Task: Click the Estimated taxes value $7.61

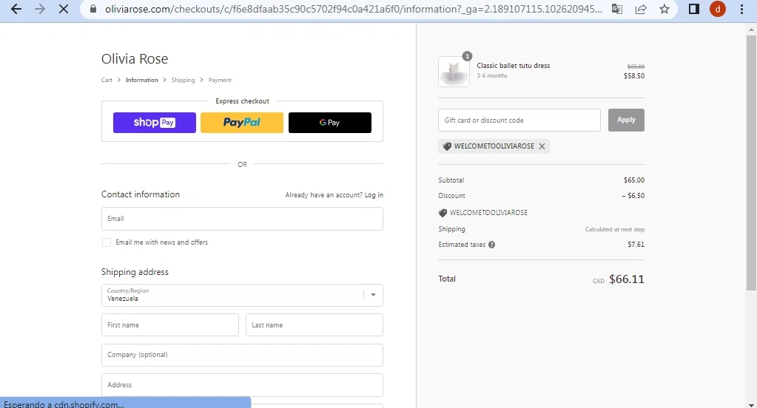Action: (636, 245)
